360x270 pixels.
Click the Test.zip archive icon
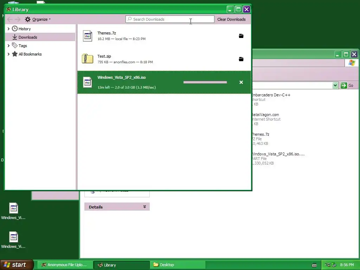(x=88, y=59)
